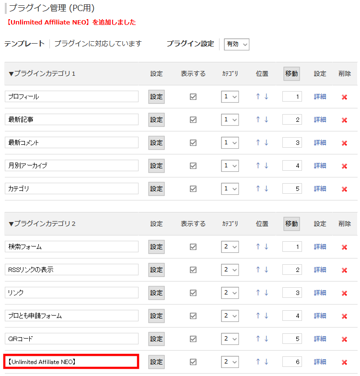Open 詳細 link for Unlimited Affiliate NEO

click(x=320, y=362)
